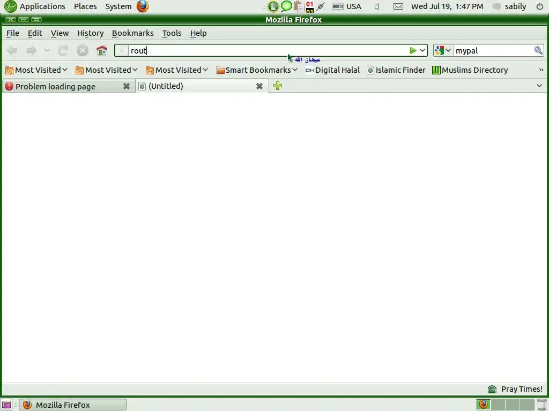The width and height of the screenshot is (549, 411).
Task: Click the clipboard manager tray icon
Action: coord(299,6)
